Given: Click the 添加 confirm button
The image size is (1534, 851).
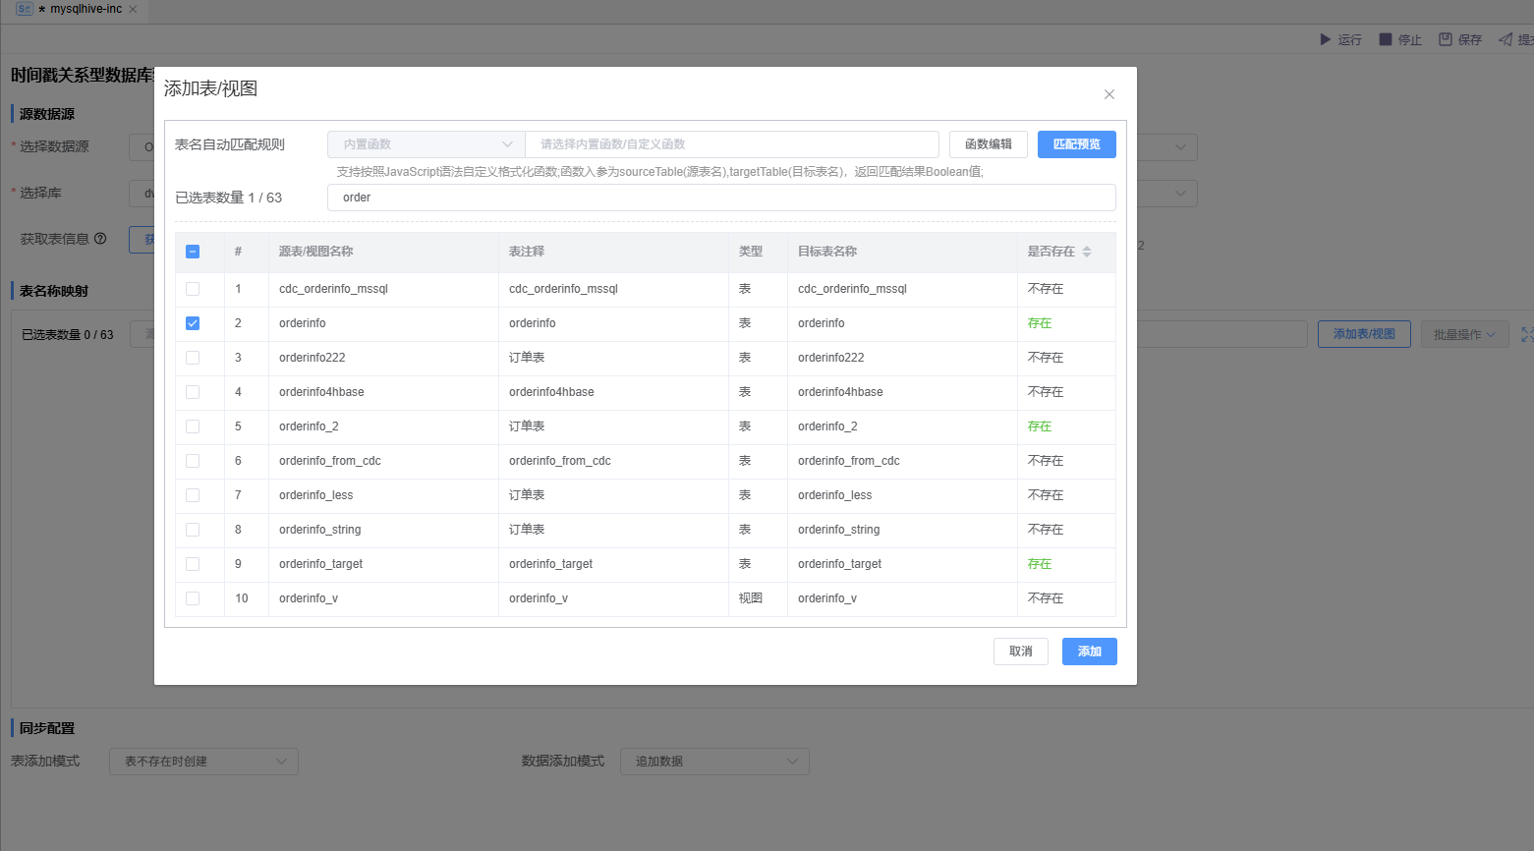Looking at the screenshot, I should click(x=1089, y=652).
